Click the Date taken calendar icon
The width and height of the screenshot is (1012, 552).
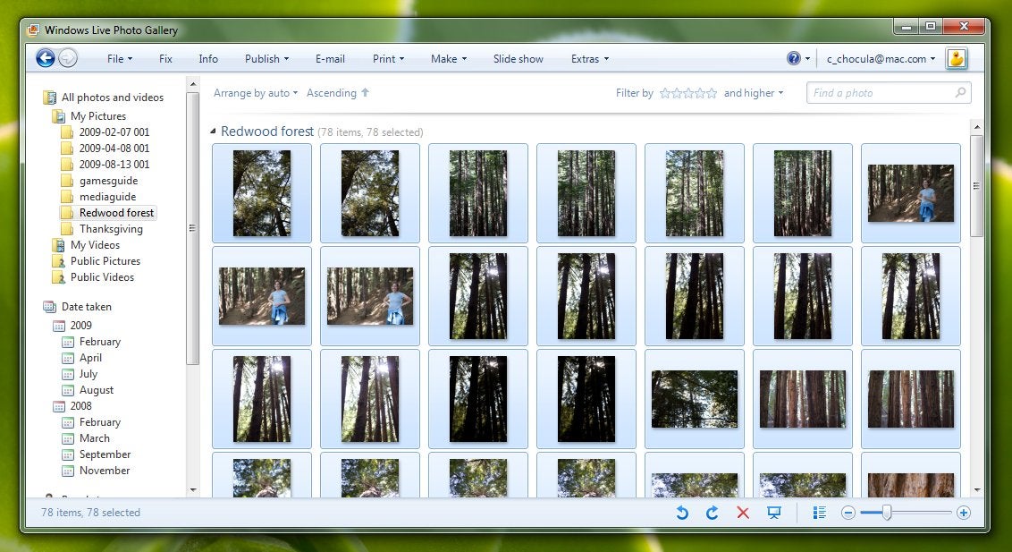point(50,307)
